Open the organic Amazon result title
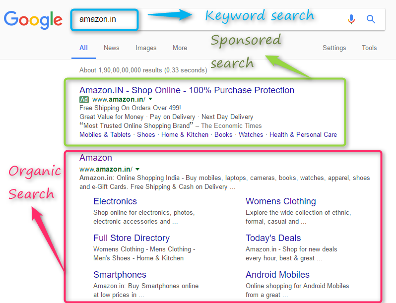This screenshot has height=303, width=396. 96,158
